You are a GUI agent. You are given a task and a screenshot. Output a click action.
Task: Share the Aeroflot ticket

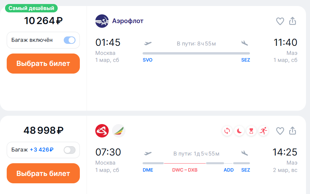click(x=293, y=21)
